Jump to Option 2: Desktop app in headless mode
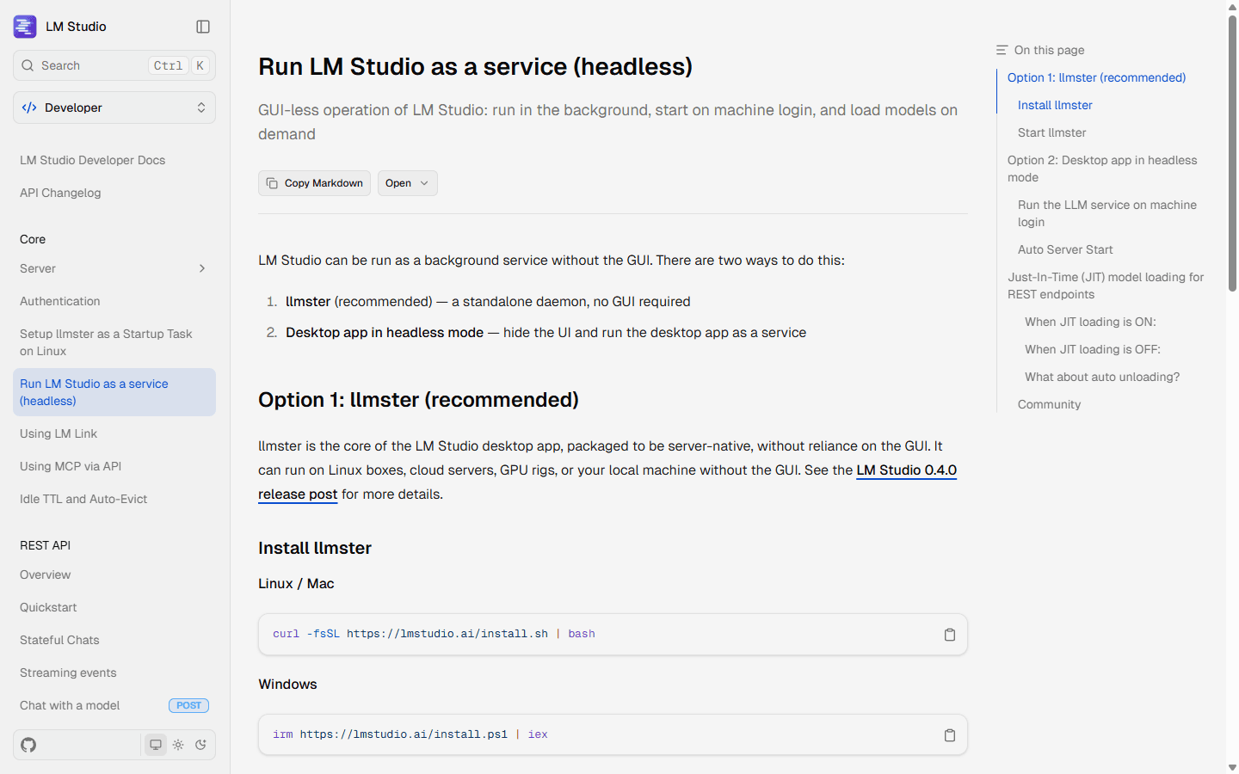The width and height of the screenshot is (1239, 774). [1102, 169]
